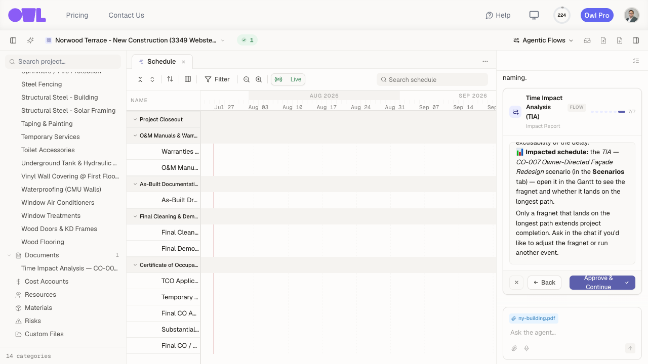Click the sort arrows icon

click(x=170, y=79)
